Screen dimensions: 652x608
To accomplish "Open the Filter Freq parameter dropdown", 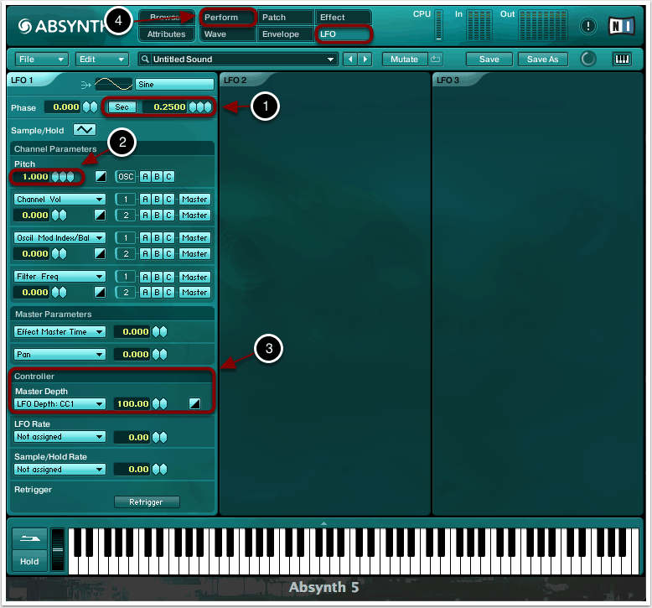I will tap(60, 277).
